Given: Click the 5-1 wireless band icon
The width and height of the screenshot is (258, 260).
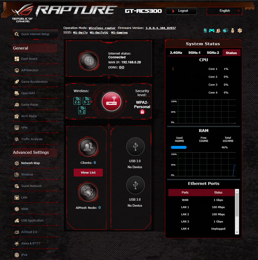Looking at the screenshot, I should pyautogui.click(x=86, y=101).
